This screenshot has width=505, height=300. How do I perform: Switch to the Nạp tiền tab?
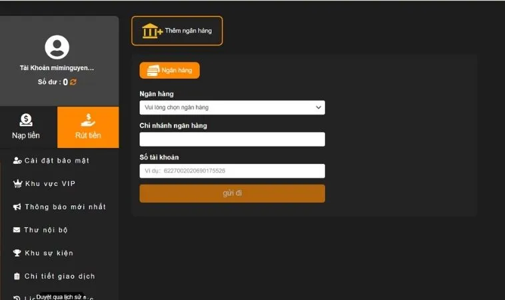[x=26, y=127]
